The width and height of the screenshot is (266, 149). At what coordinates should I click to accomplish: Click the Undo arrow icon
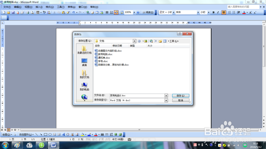(73, 12)
